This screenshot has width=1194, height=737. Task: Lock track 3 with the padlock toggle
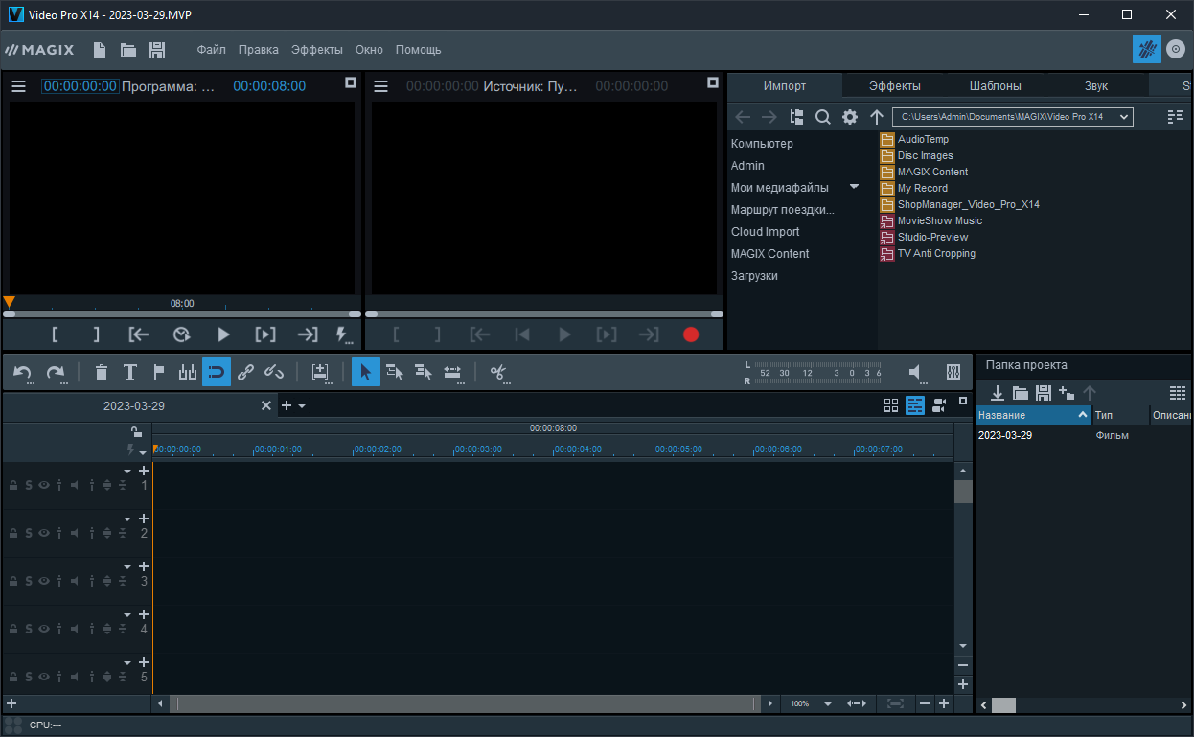click(12, 580)
